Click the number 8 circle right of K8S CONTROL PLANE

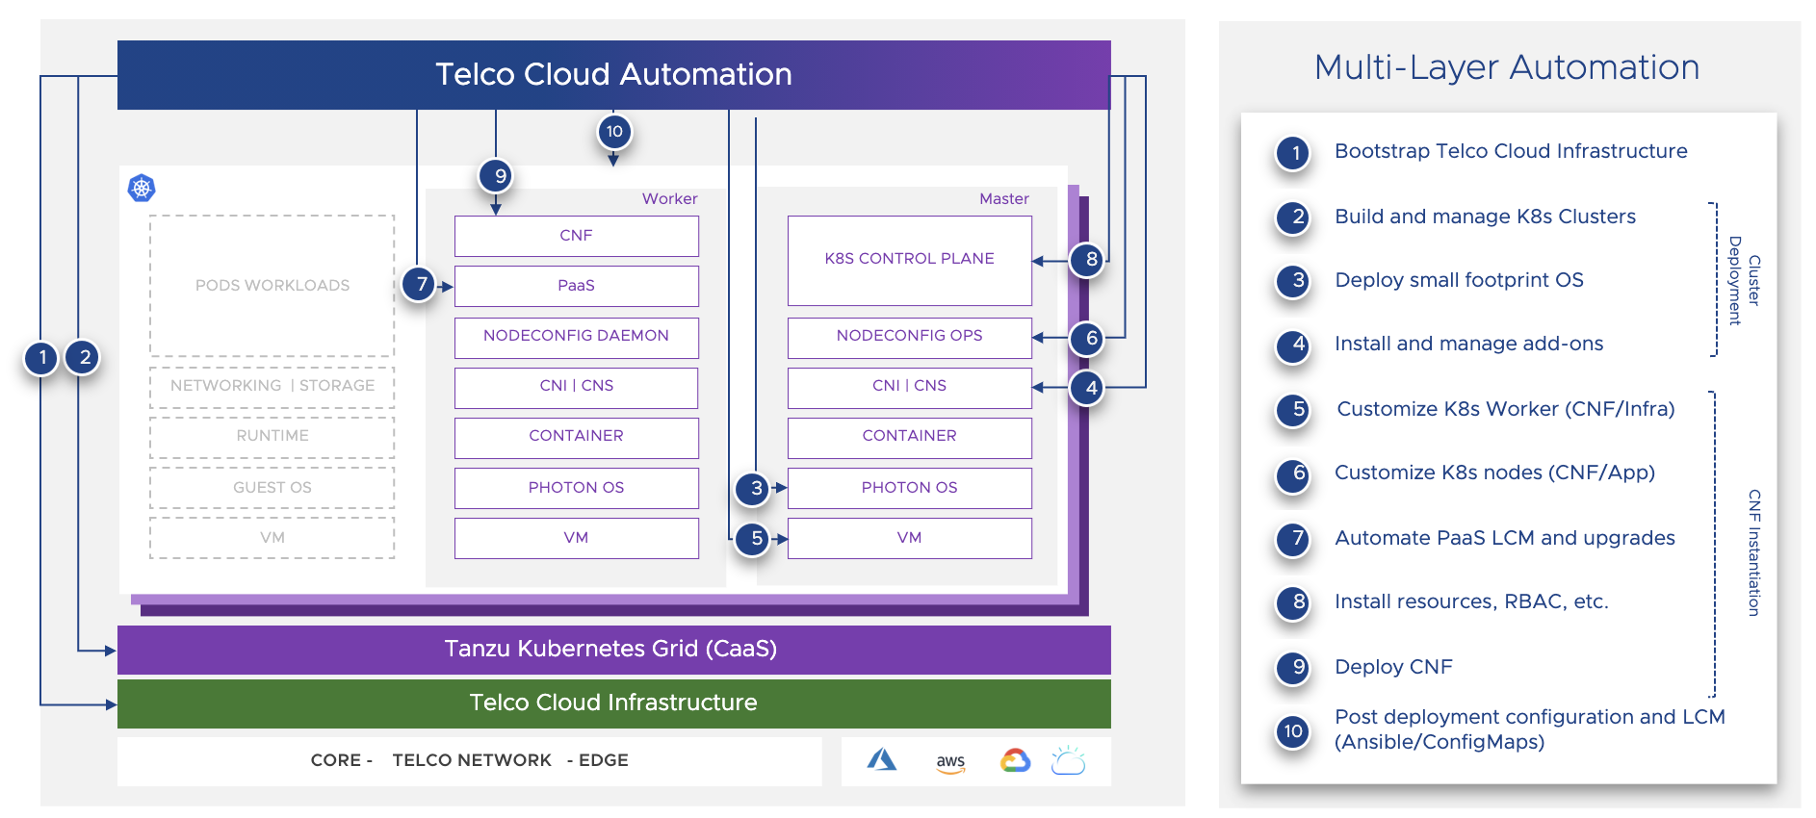pyautogui.click(x=1089, y=259)
